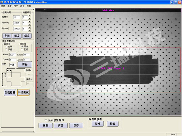This screenshot has height=136, width=182.
Task: Increase the Y offset with up arrow
Action: click(x=29, y=27)
